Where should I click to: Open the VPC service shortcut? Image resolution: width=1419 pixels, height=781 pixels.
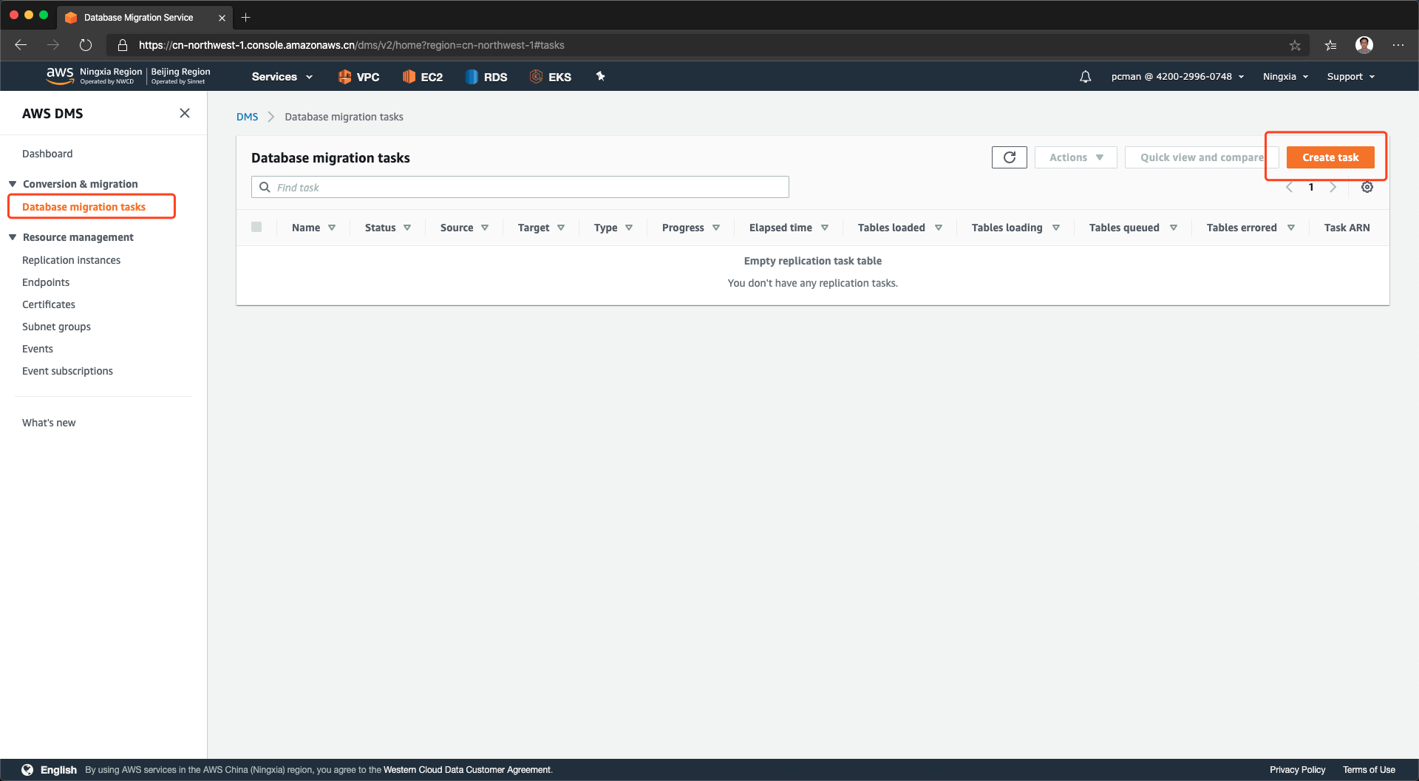358,77
